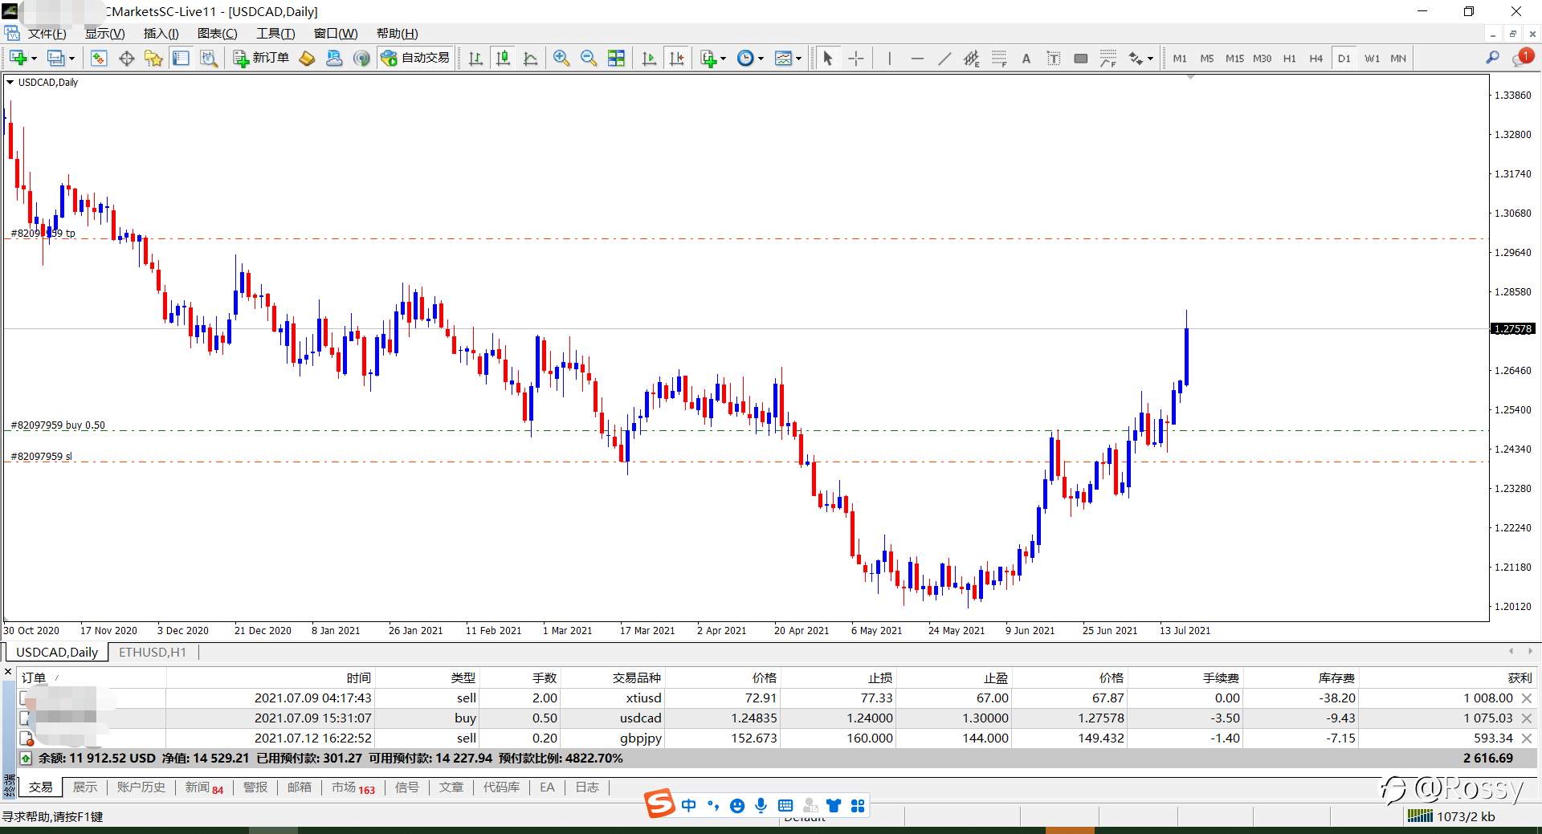
Task: Click the zoom in magnifier icon
Action: [x=561, y=59]
